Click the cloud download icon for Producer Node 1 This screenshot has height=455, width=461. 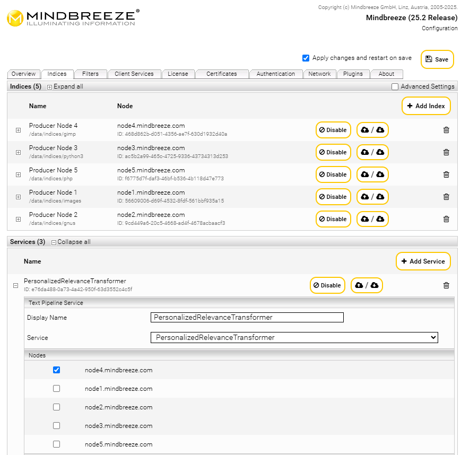380,197
